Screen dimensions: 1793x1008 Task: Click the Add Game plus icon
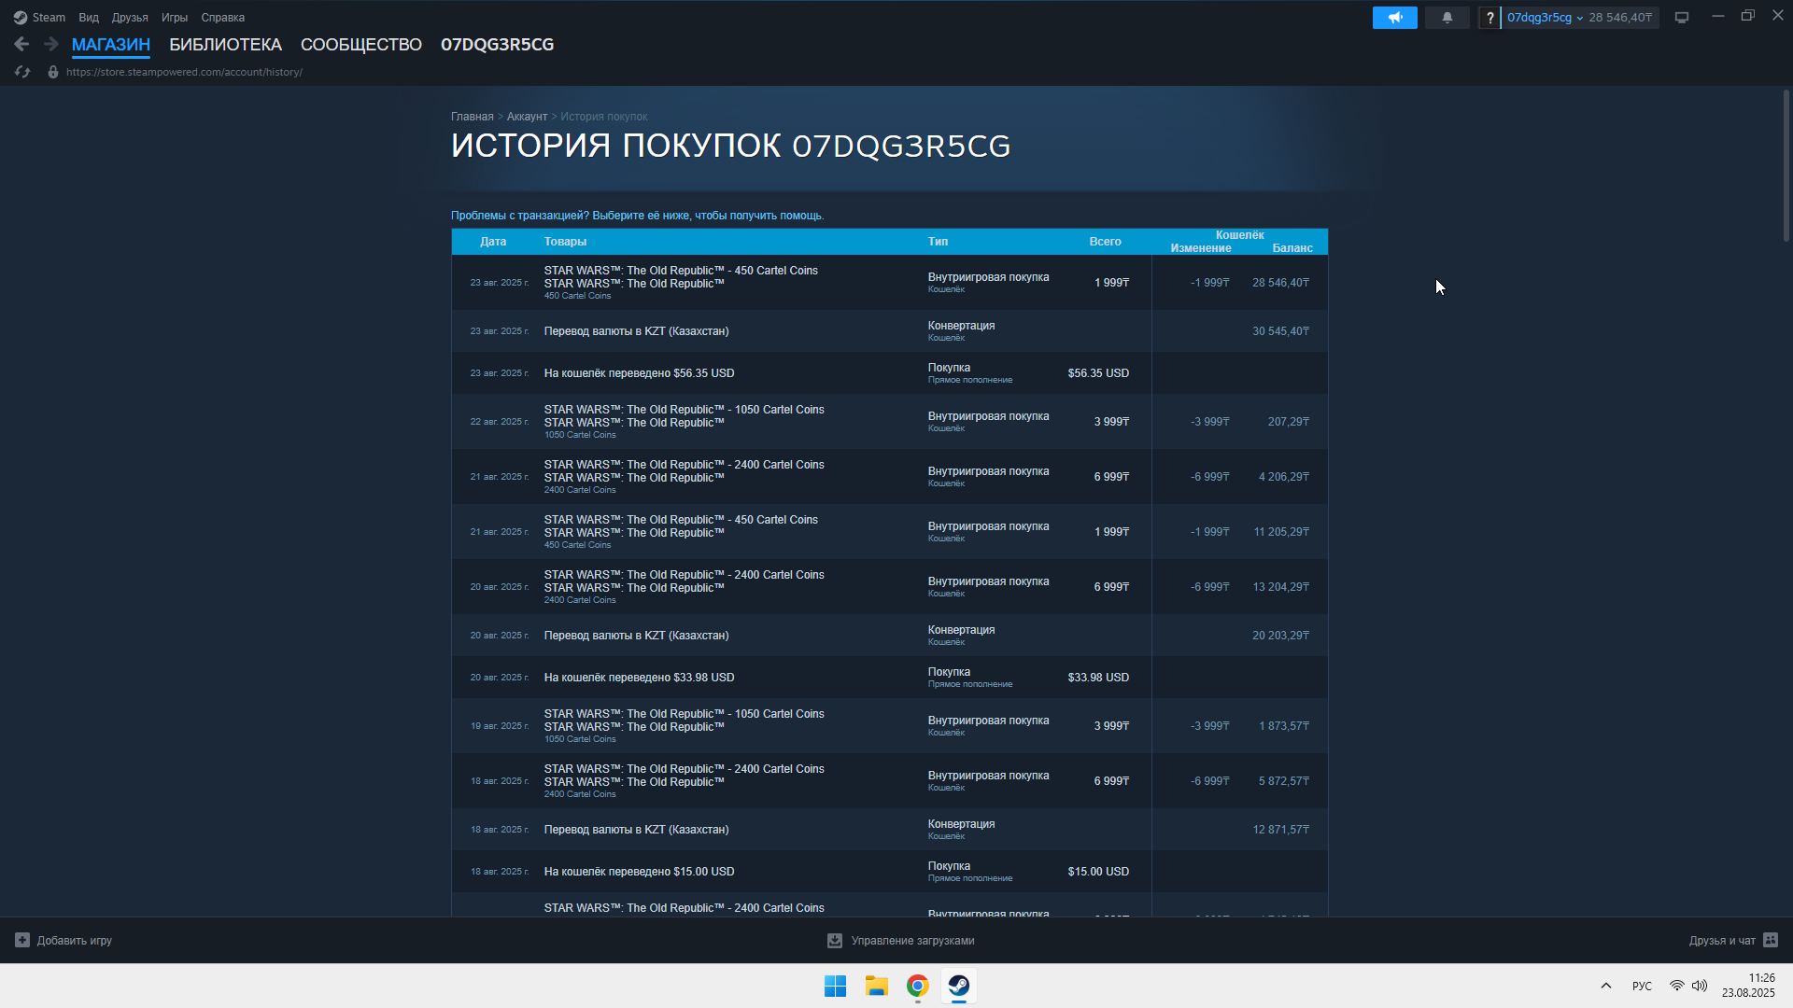[x=22, y=940]
